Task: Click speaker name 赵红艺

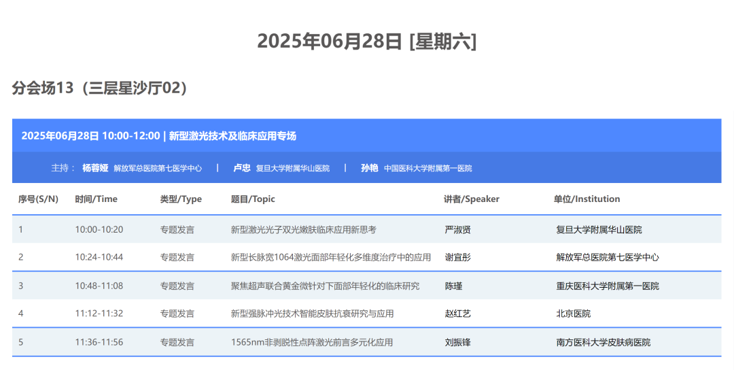Action: [458, 314]
